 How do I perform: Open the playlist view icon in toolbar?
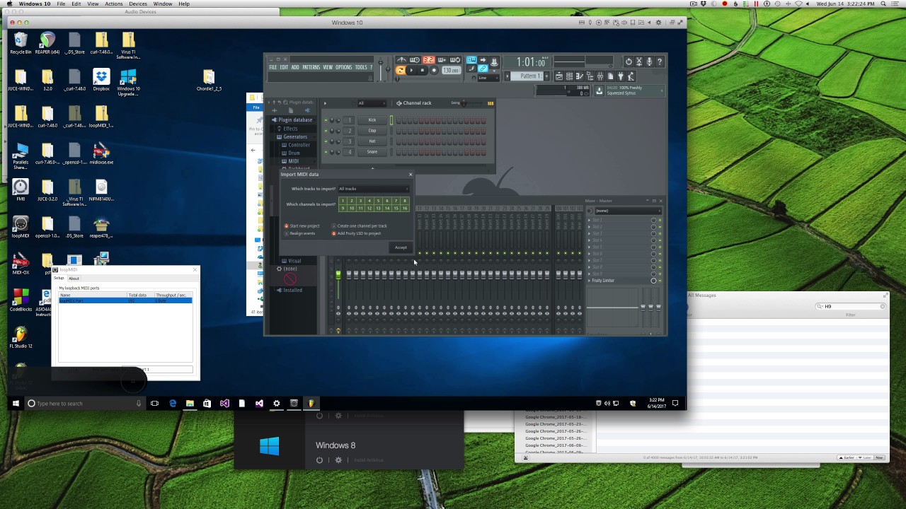(558, 76)
